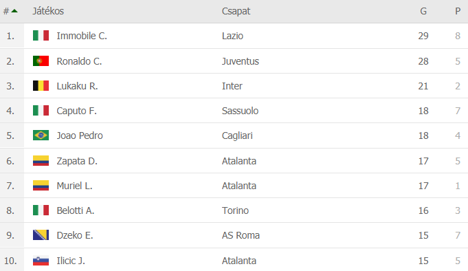
Task: Click the Brazil flag beside Joao Pedro
Action: 41,135
